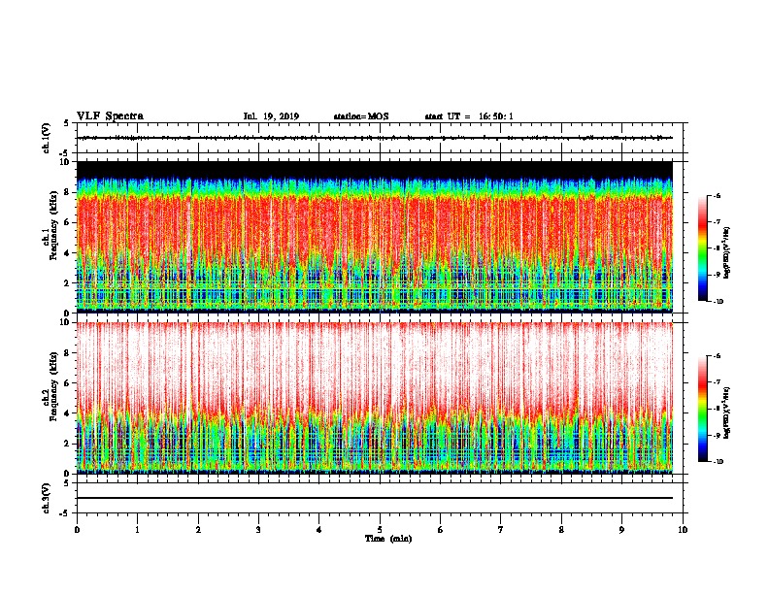
Task: Click the "station=MOS" header label
Action: point(361,116)
